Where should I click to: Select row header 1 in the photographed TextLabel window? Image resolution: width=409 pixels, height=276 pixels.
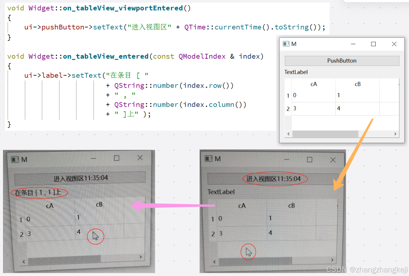213,219
